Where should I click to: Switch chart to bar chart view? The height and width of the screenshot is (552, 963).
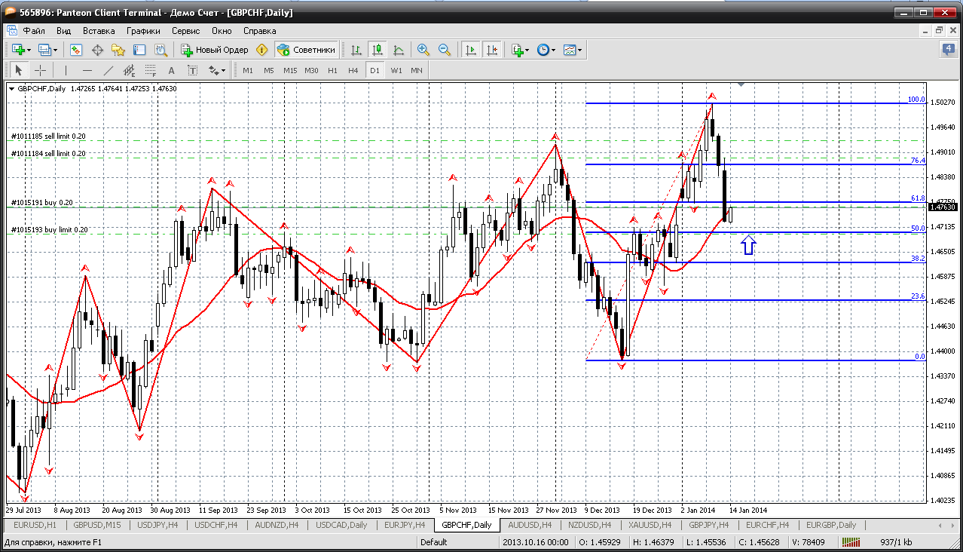(x=356, y=50)
